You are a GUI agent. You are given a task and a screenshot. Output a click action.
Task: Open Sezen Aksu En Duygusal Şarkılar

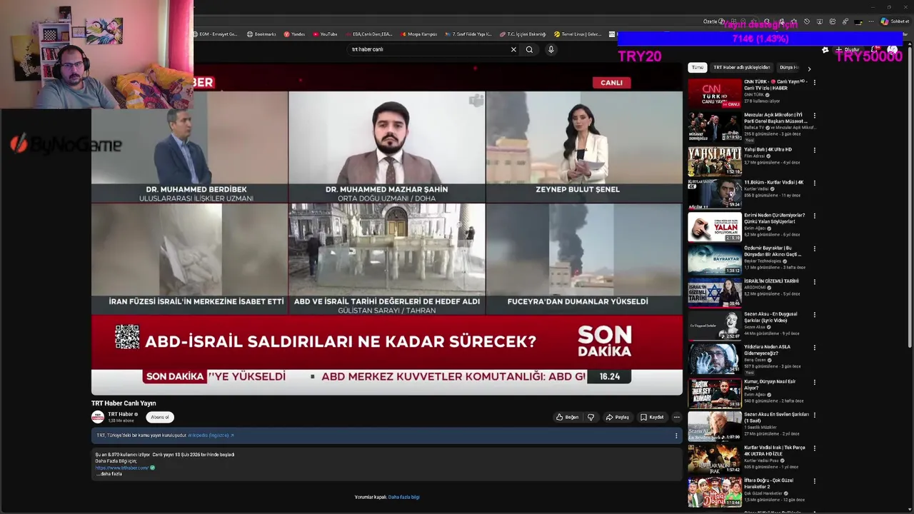(715, 326)
